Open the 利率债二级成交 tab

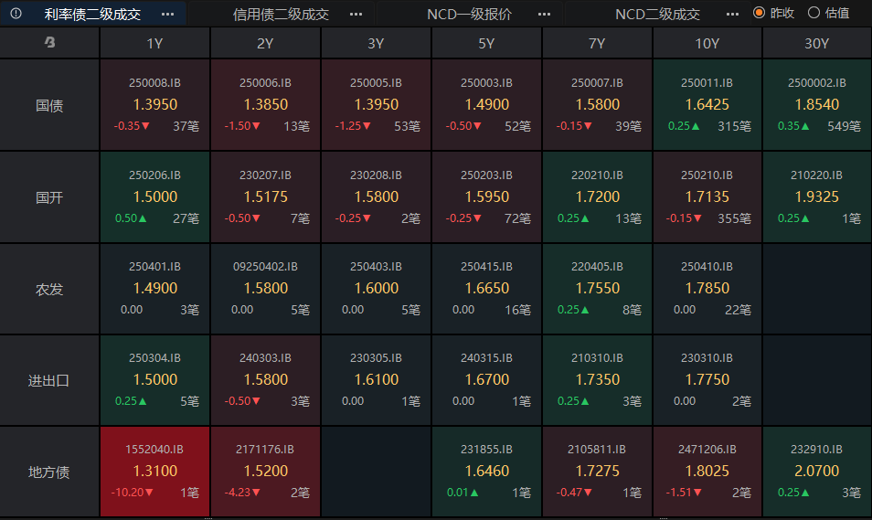pyautogui.click(x=92, y=14)
